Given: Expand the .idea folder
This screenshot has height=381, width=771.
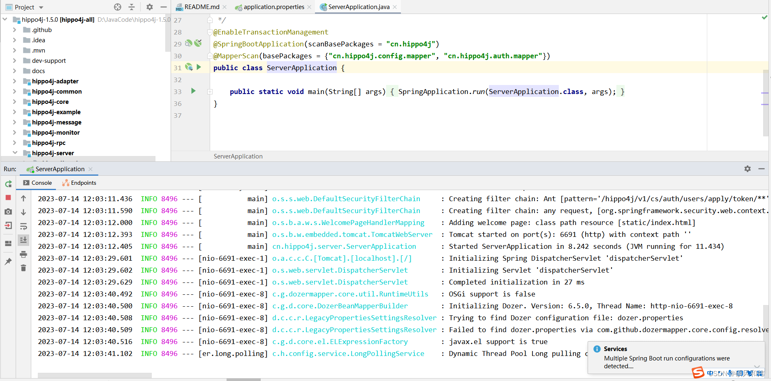Looking at the screenshot, I should pyautogui.click(x=14, y=40).
